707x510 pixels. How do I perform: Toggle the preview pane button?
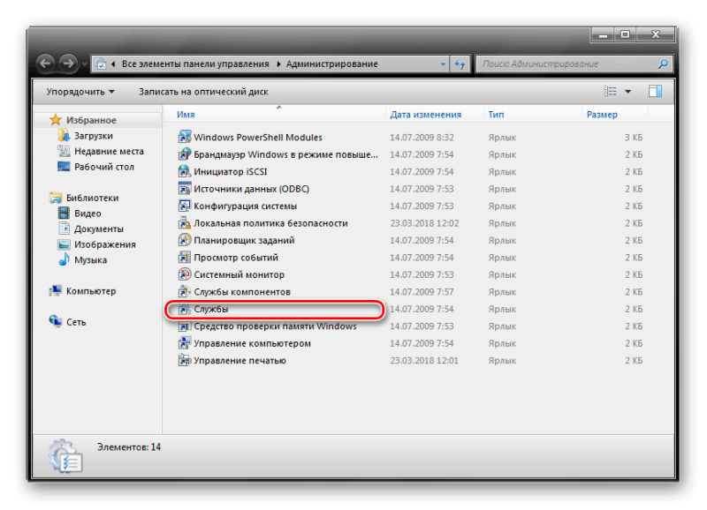[x=655, y=92]
